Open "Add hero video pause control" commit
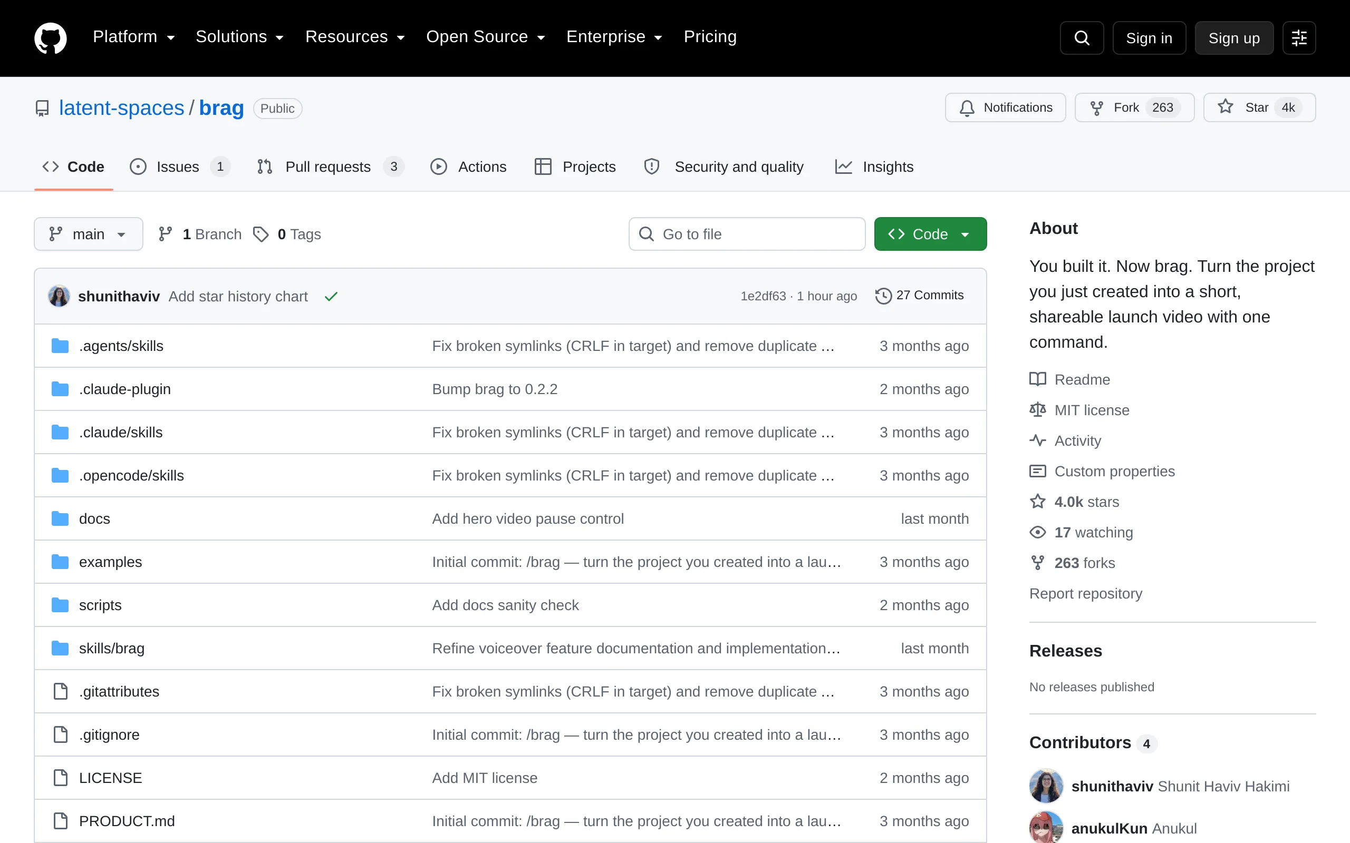Image resolution: width=1350 pixels, height=843 pixels. 528,518
